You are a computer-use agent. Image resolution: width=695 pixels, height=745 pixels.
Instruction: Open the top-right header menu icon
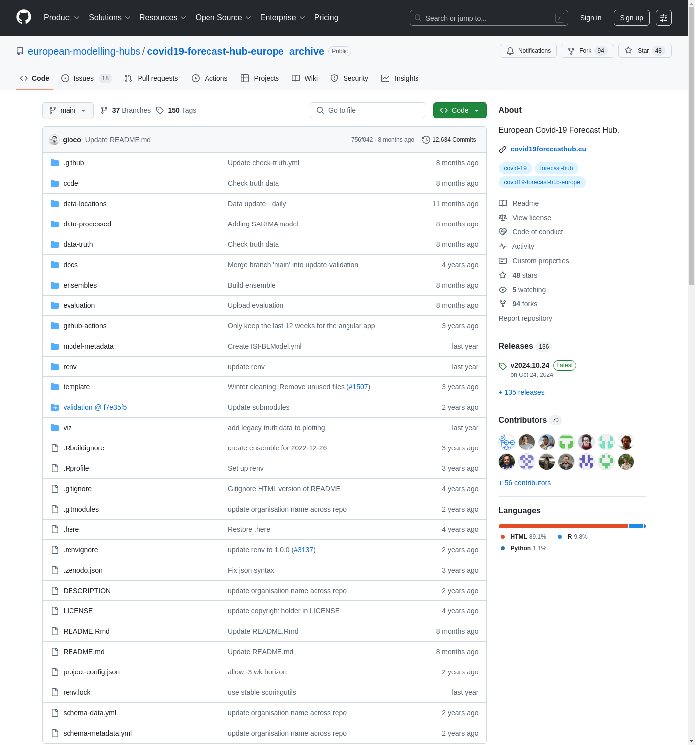[663, 18]
